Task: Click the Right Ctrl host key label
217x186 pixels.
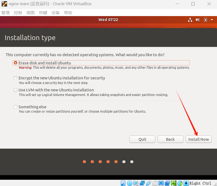Action: click(x=200, y=183)
